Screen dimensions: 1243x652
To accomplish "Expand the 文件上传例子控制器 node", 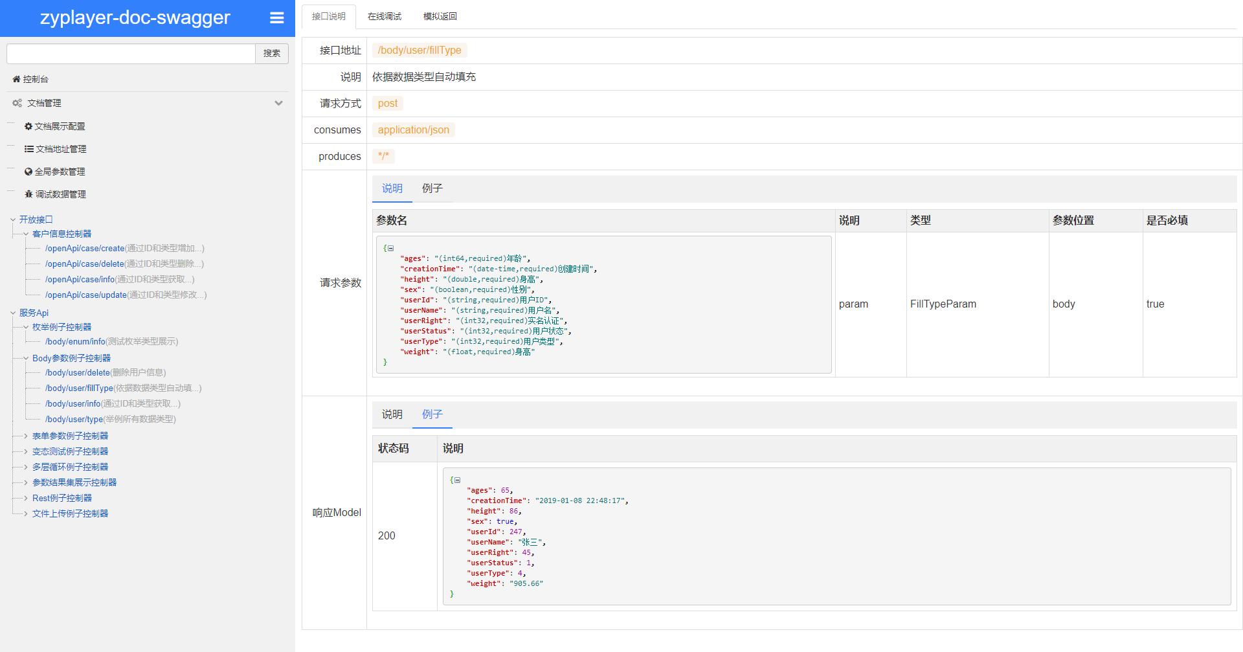I will pos(26,513).
